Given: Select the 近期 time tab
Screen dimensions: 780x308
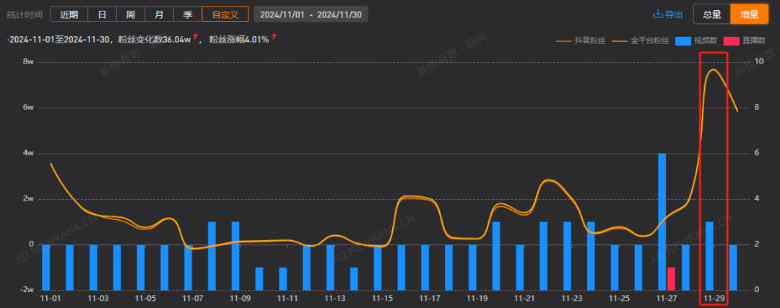Looking at the screenshot, I should tap(69, 14).
